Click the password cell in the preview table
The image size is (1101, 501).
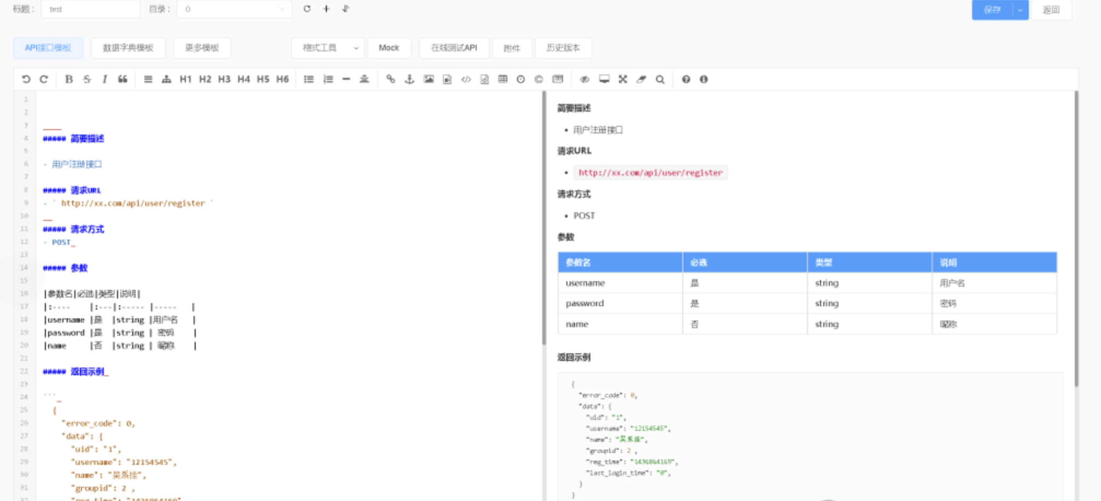click(x=620, y=304)
